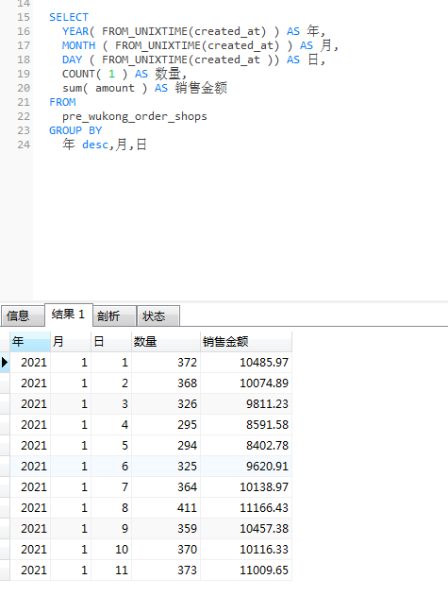Select cell with amount 9811.23
Image resolution: width=448 pixels, height=596 pixels.
pos(246,403)
